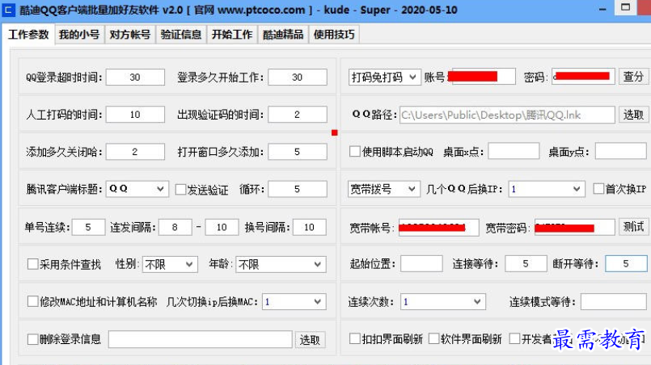Click the QQ登录超时时间 input field

click(x=135, y=78)
